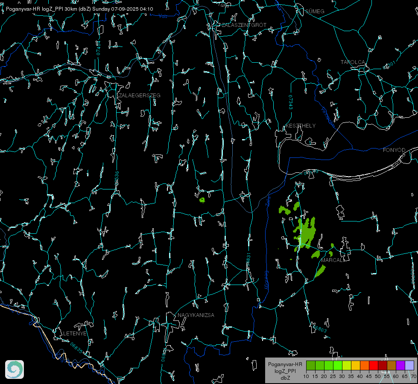Click the MARCALI city label
Screen dimensions: 418x384
click(x=332, y=260)
